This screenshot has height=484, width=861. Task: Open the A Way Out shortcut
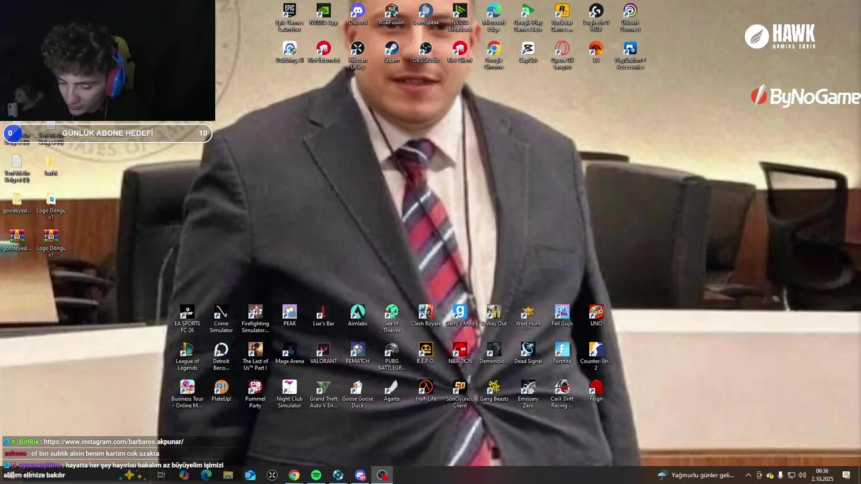494,316
